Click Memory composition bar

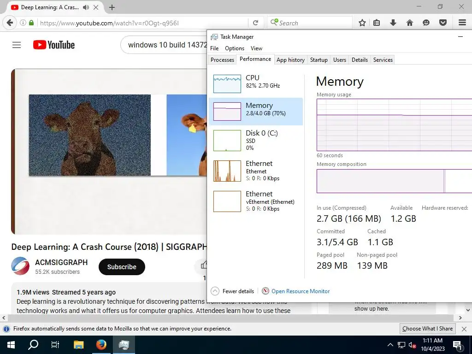(x=395, y=181)
